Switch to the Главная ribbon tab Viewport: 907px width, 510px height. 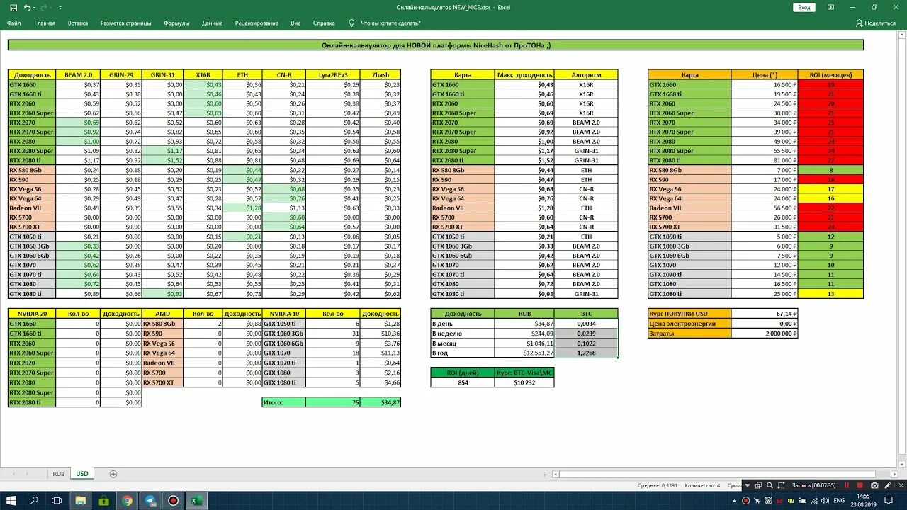click(x=45, y=23)
